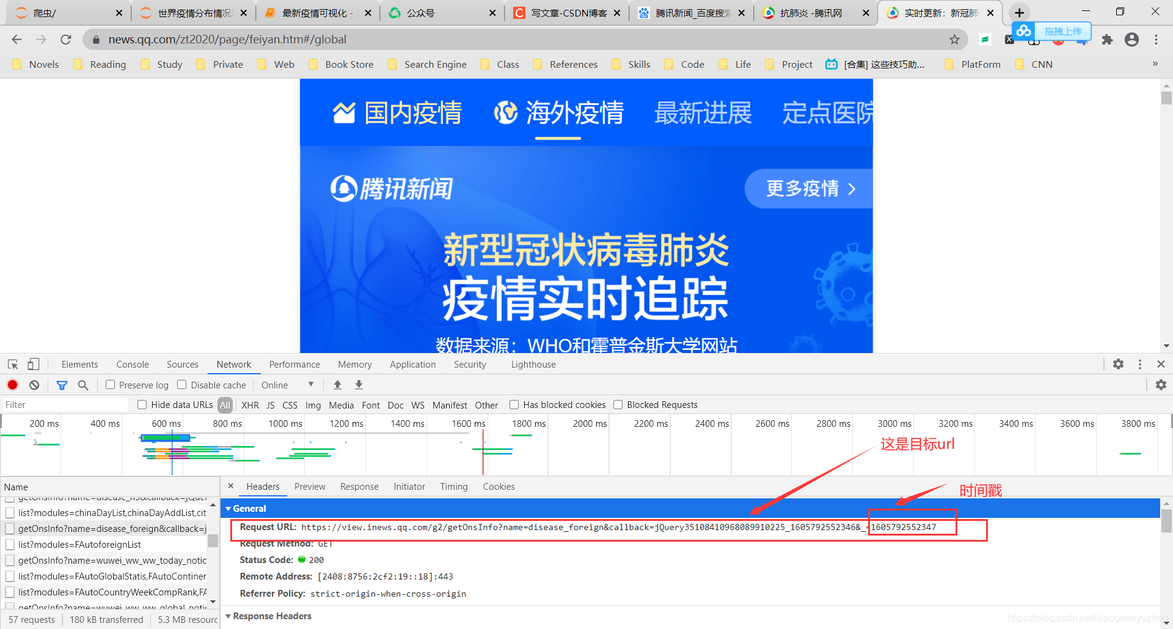Open the Search Engine bookmark folder

(428, 64)
